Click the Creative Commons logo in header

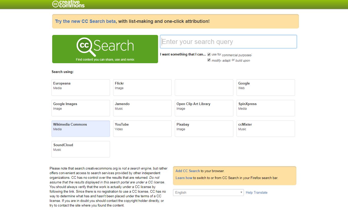(68, 4)
